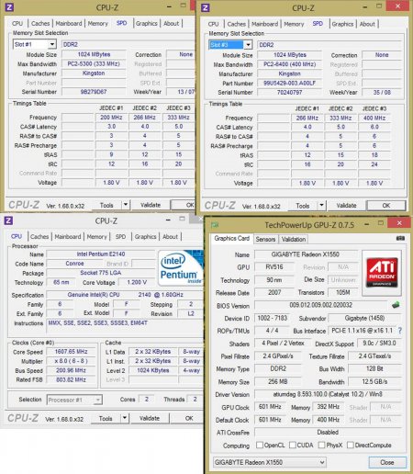Open SPD tab in the bottom-left CPU-Z window
Image resolution: width=413 pixels, height=474 pixels.
(120, 237)
